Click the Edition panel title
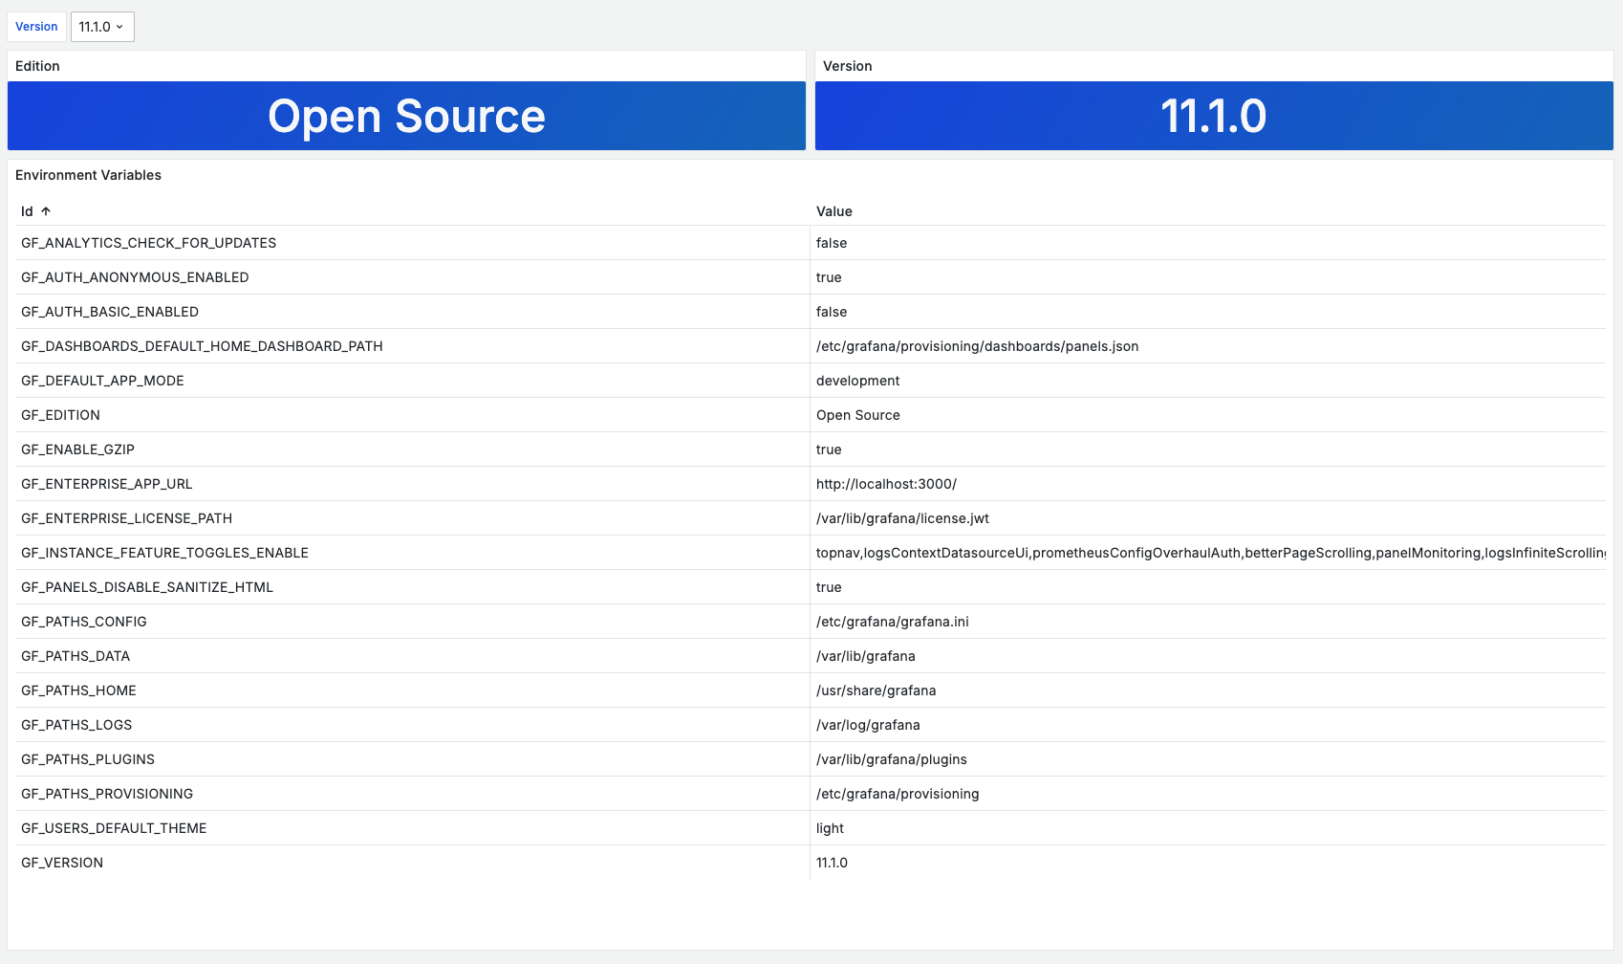1623x964 pixels. click(37, 66)
